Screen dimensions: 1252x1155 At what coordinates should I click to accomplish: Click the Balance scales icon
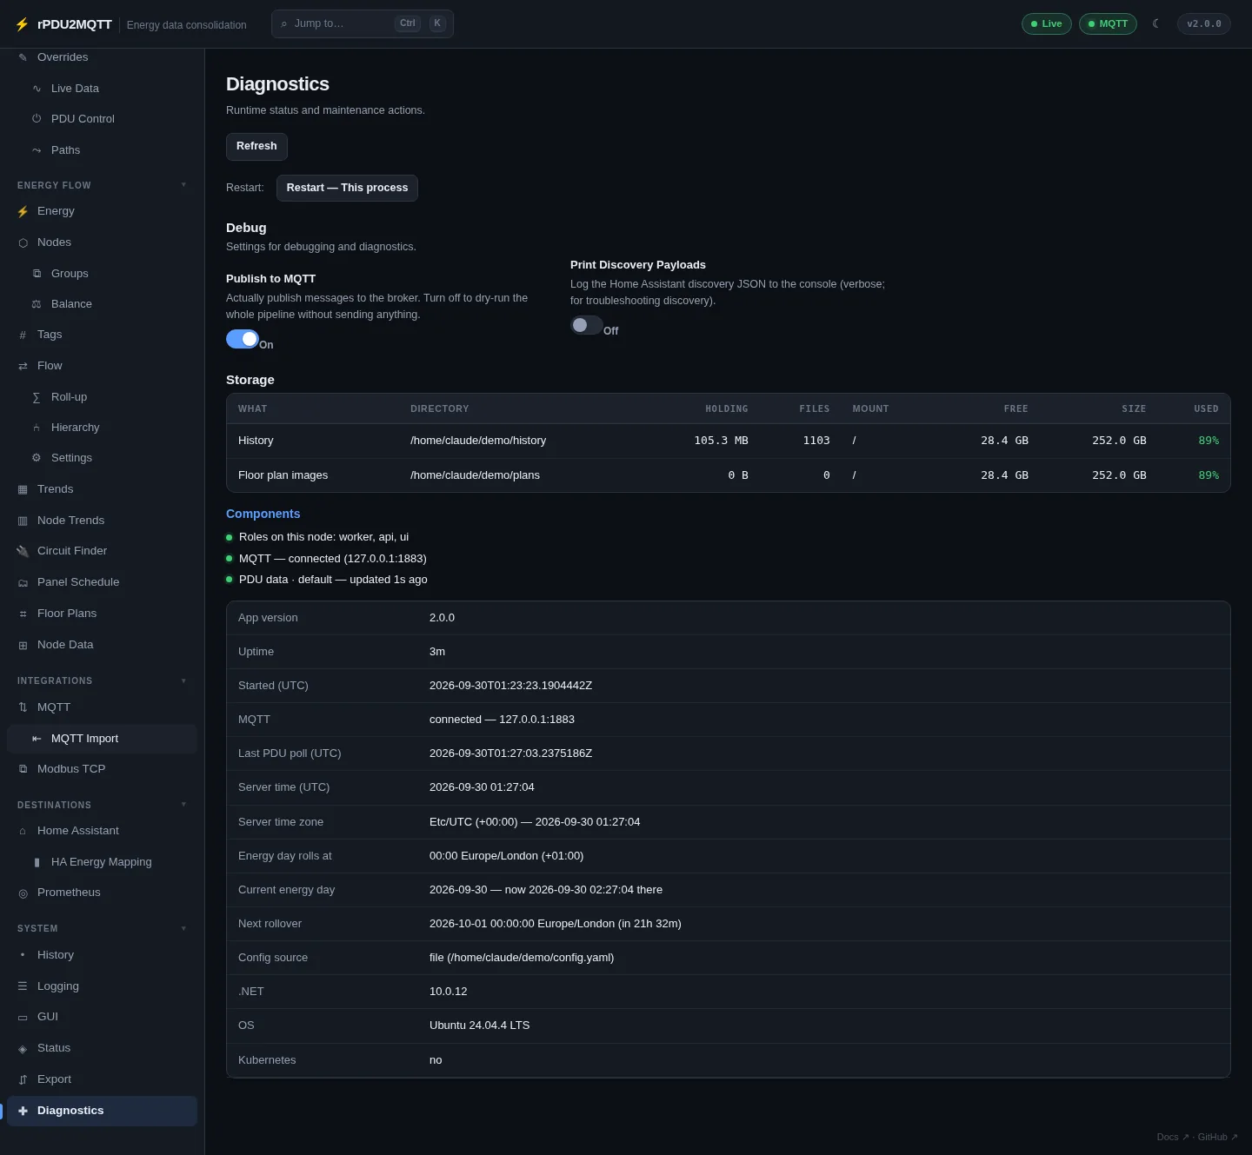pos(37,304)
